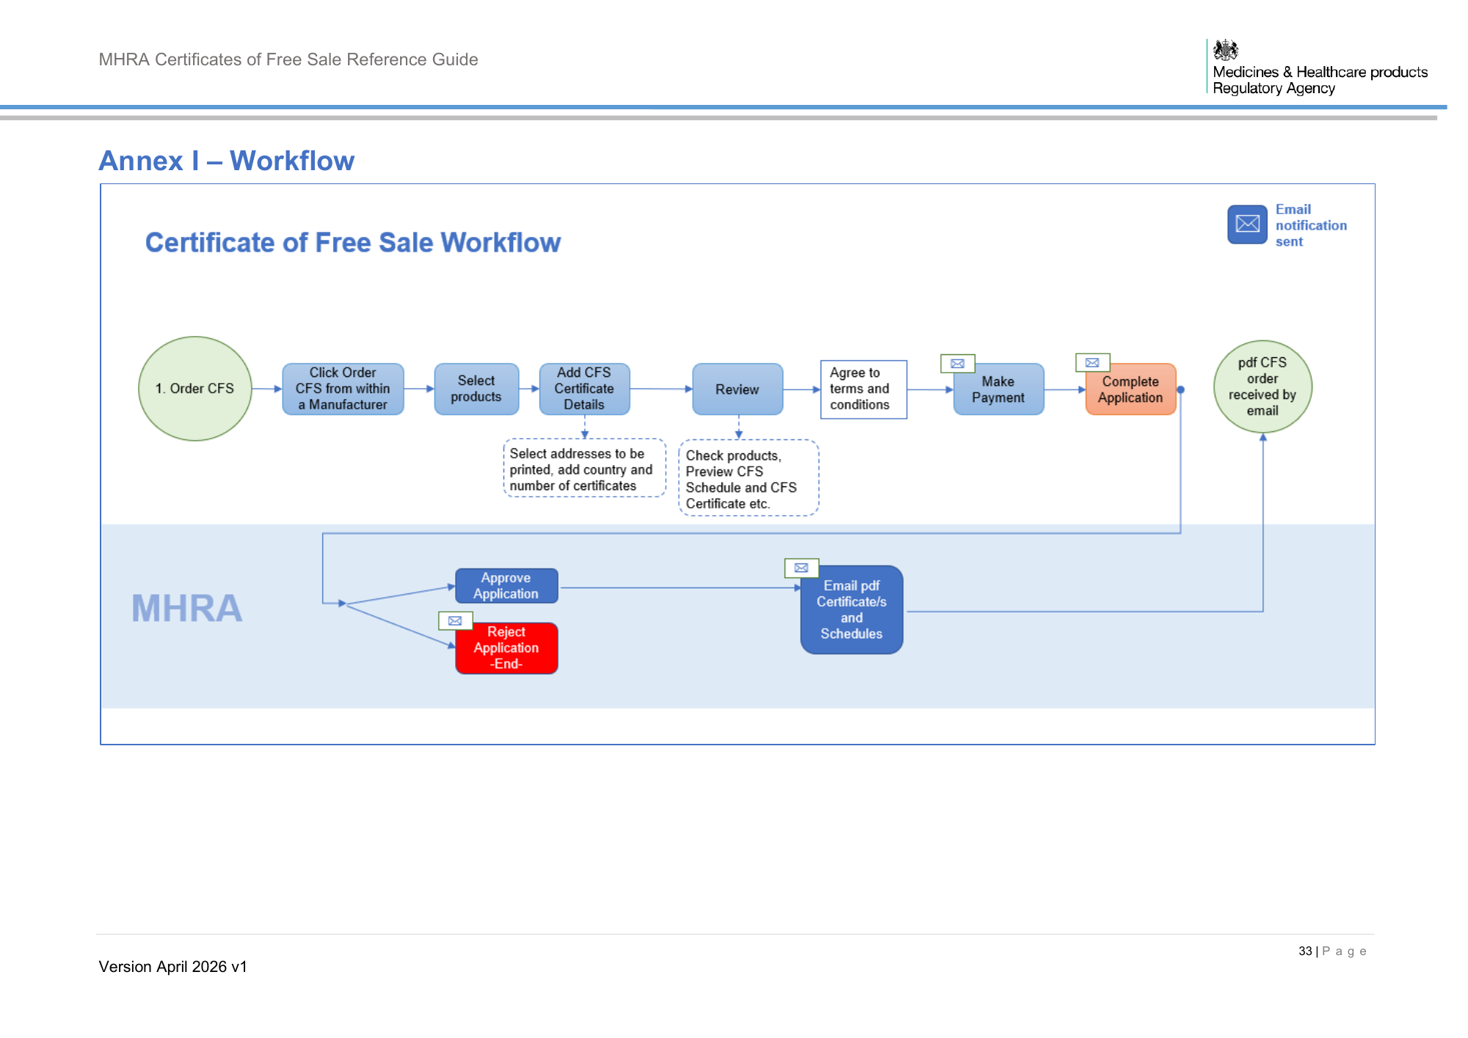Click the '33 | Page' page number
This screenshot has height=1038, width=1468.
tap(1332, 951)
